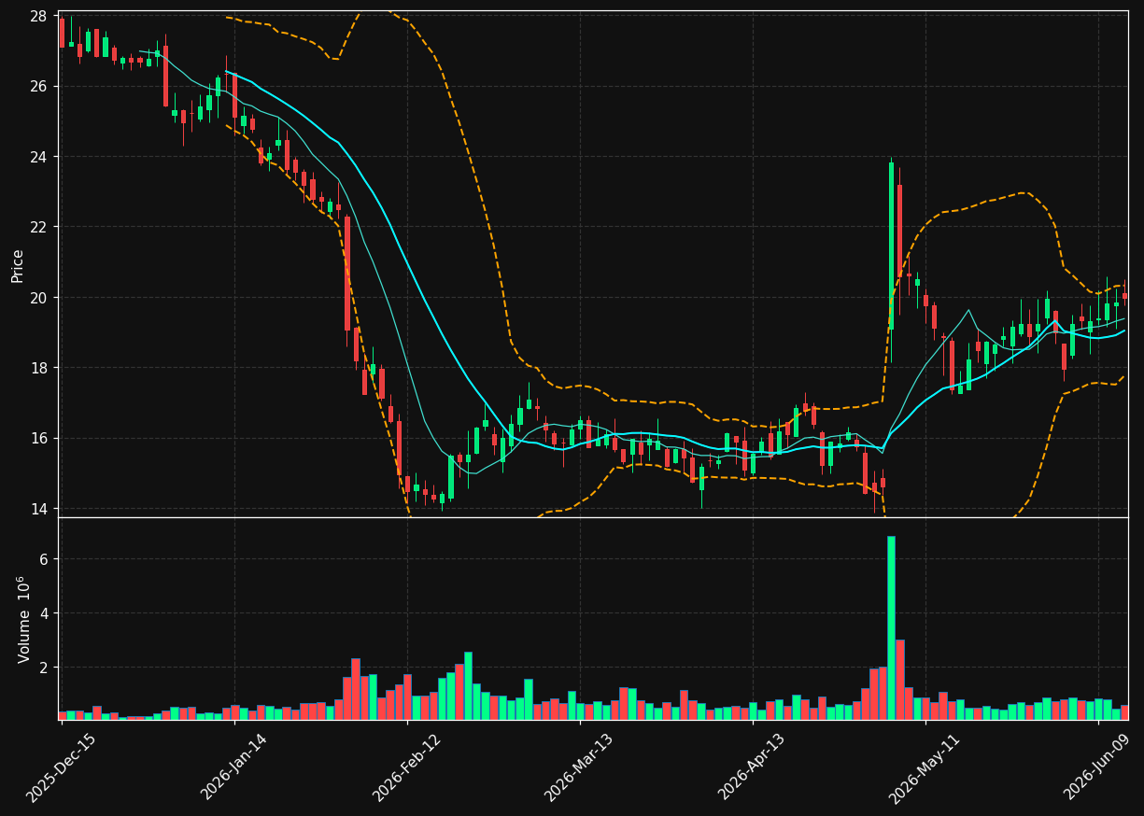The height and width of the screenshot is (816, 1144).
Task: Click the 16 price tick label
Action: tap(39, 438)
